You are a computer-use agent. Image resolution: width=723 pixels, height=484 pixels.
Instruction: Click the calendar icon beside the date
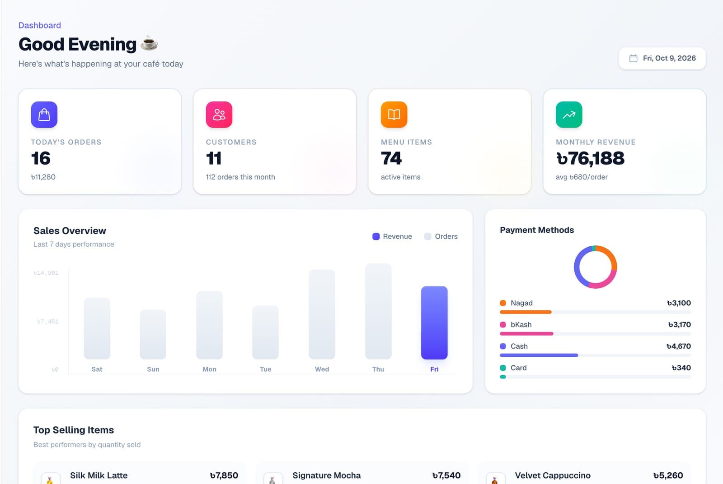click(633, 58)
